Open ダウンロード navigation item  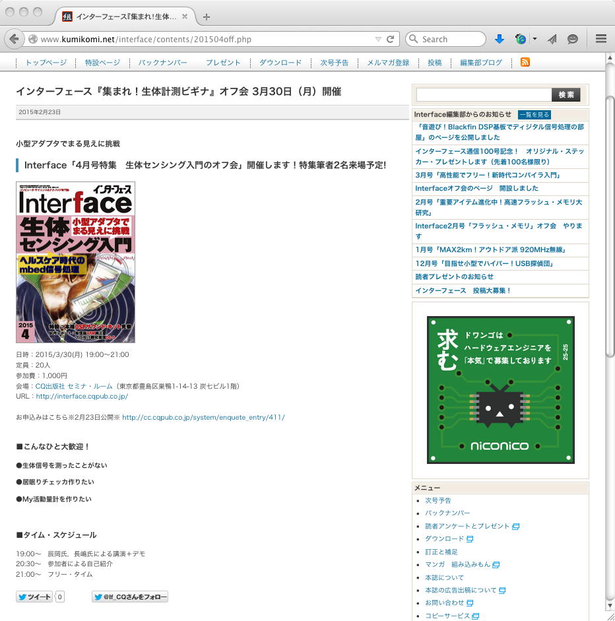point(280,63)
